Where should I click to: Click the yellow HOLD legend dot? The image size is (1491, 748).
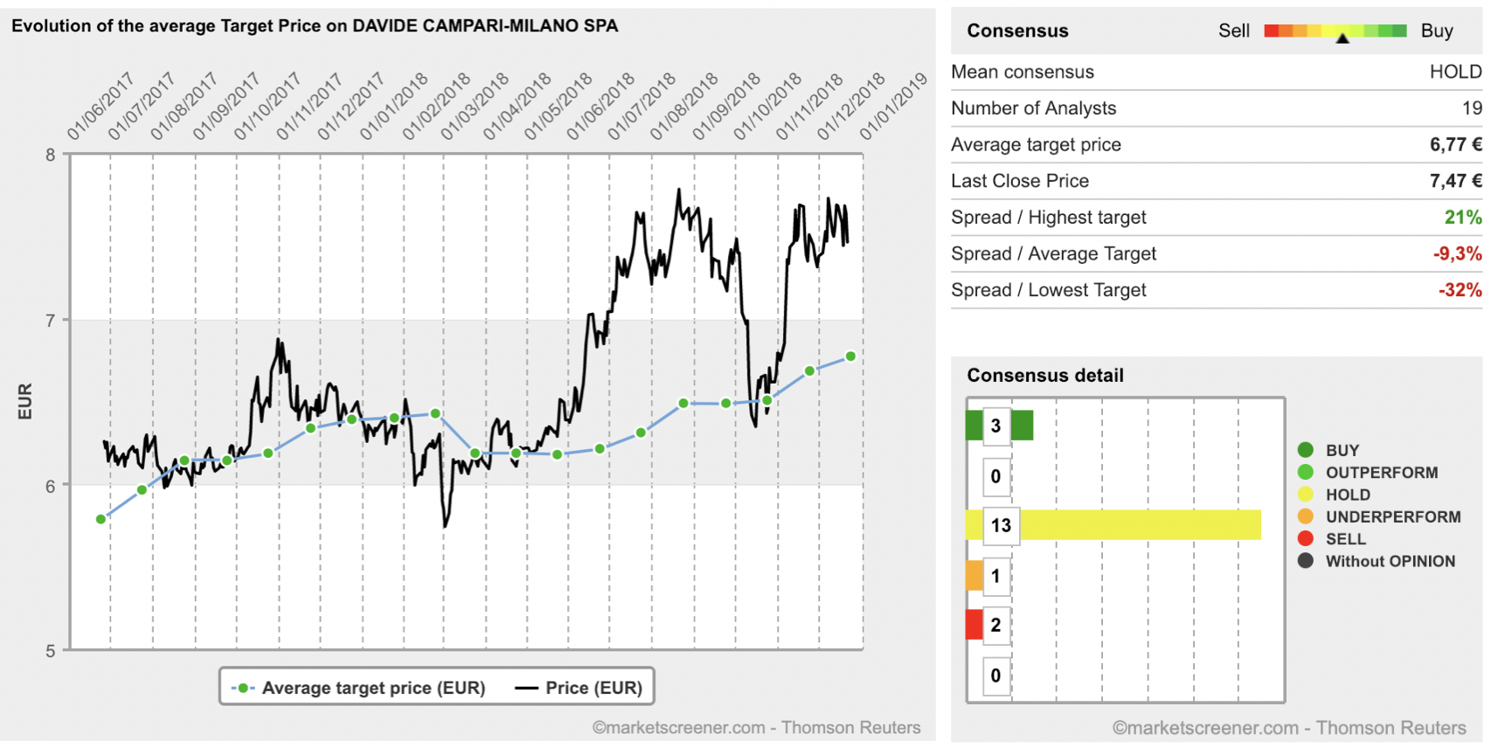click(1306, 495)
